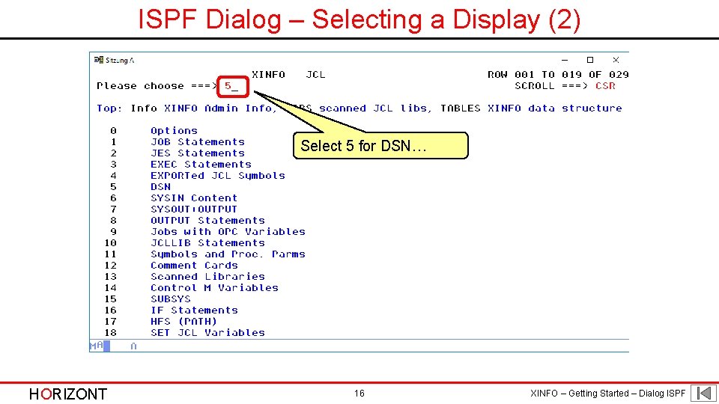Select 'OUTPUT Statements' entry
The height and width of the screenshot is (404, 719).
click(207, 220)
